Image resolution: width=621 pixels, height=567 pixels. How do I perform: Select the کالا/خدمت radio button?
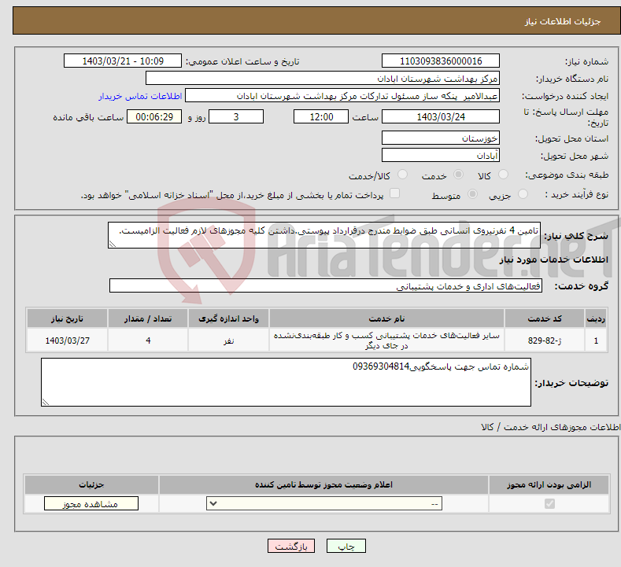pos(402,175)
